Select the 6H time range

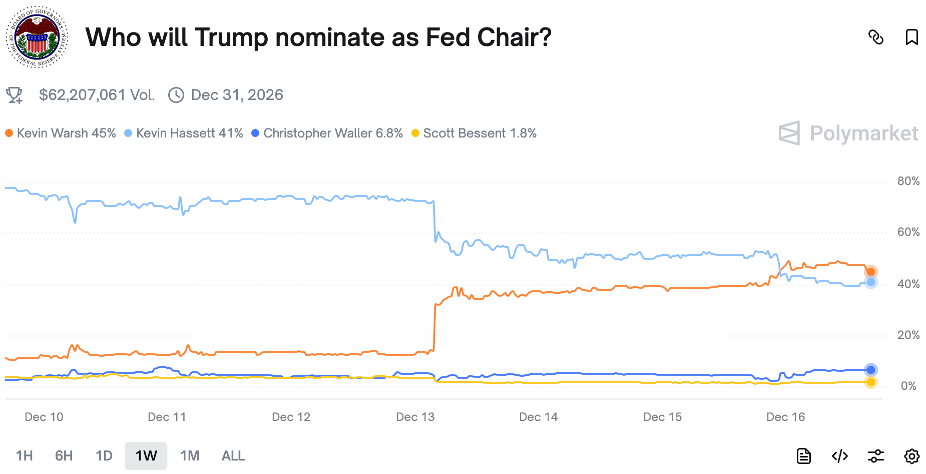(x=64, y=456)
